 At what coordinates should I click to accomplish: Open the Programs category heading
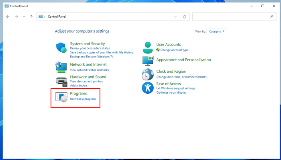tap(78, 93)
